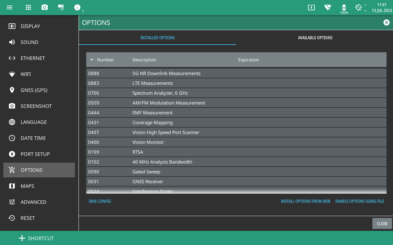393x245 pixels.
Task: Open the hamburger main menu
Action: [10, 7]
